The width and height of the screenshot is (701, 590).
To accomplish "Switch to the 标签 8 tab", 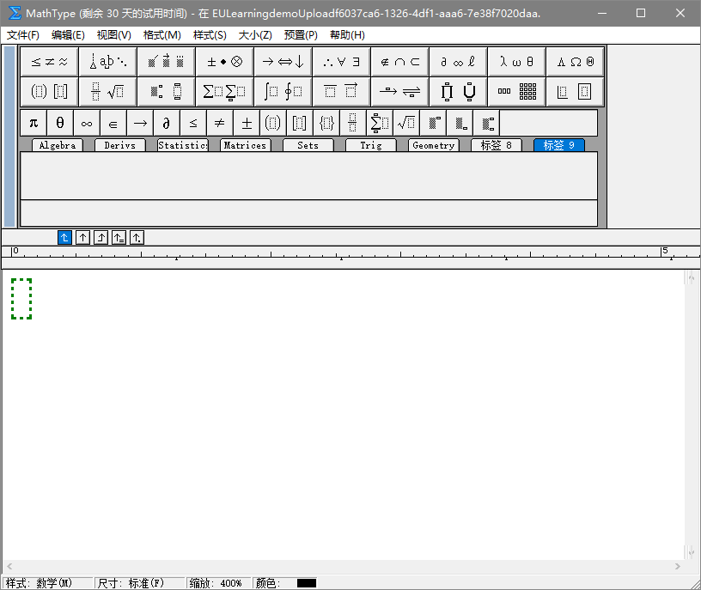I will (496, 145).
